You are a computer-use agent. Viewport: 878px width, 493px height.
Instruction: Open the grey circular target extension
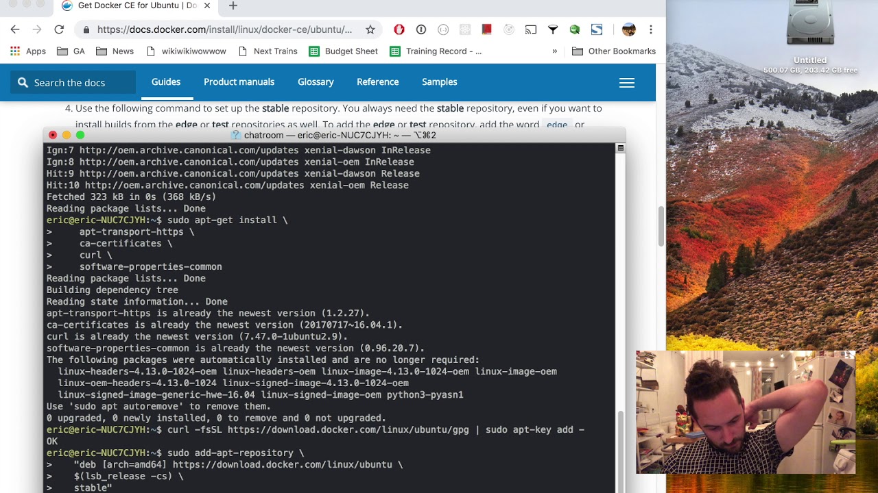point(509,29)
